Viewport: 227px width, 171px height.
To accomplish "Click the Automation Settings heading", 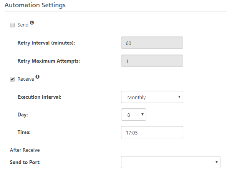I will [x=35, y=5].
